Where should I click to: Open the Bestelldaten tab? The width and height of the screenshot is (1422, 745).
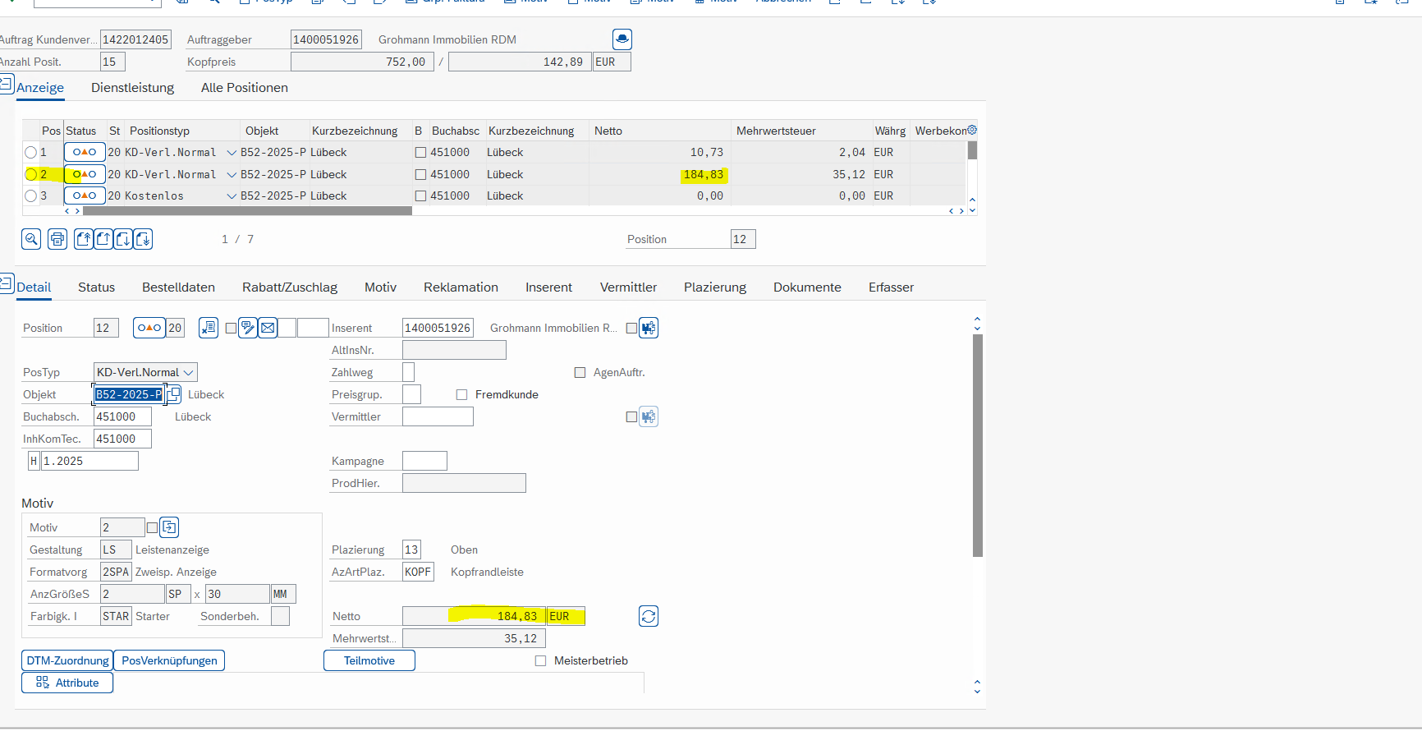178,287
